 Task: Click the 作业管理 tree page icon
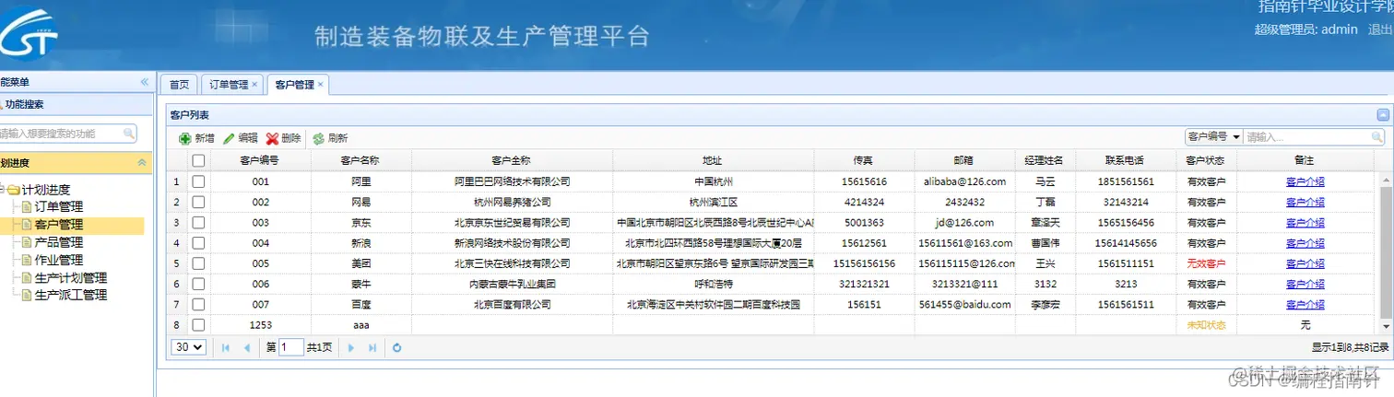pos(27,260)
